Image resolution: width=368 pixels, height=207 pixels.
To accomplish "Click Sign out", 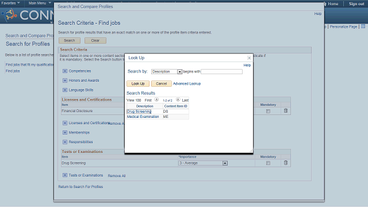I will tap(356, 4).
